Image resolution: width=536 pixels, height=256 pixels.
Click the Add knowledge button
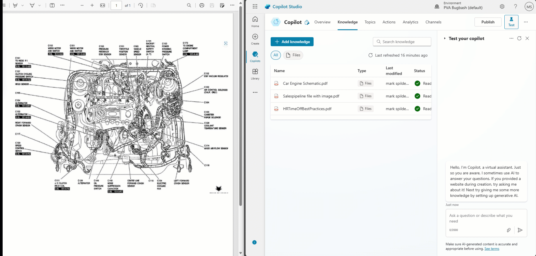pyautogui.click(x=292, y=41)
